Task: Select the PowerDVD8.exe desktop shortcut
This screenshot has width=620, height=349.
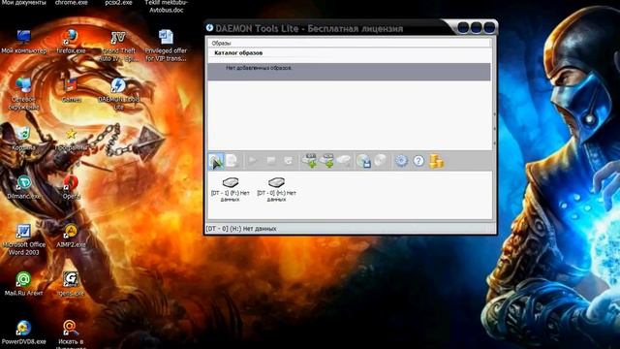Action: [23, 333]
